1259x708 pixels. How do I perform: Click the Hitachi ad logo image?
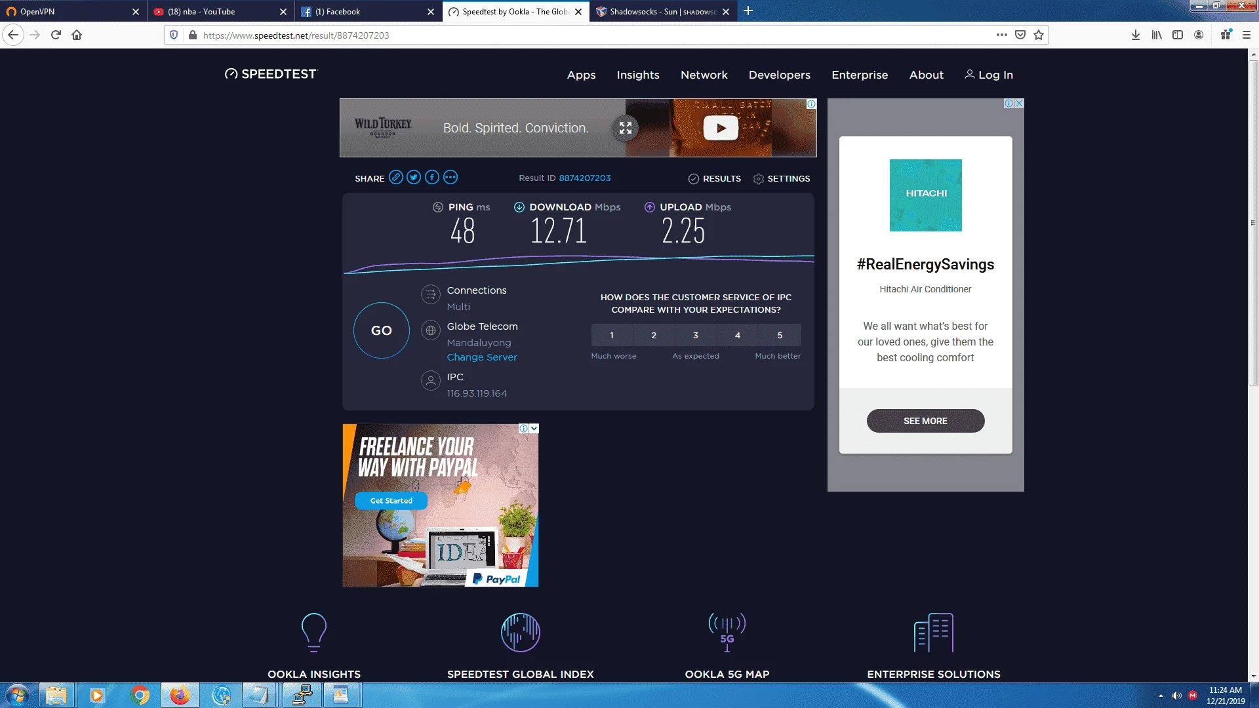coord(925,195)
